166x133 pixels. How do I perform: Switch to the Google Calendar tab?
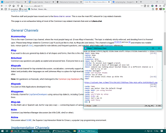[x=41, y=2]
